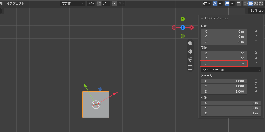Lock the スケール X value

256,81
